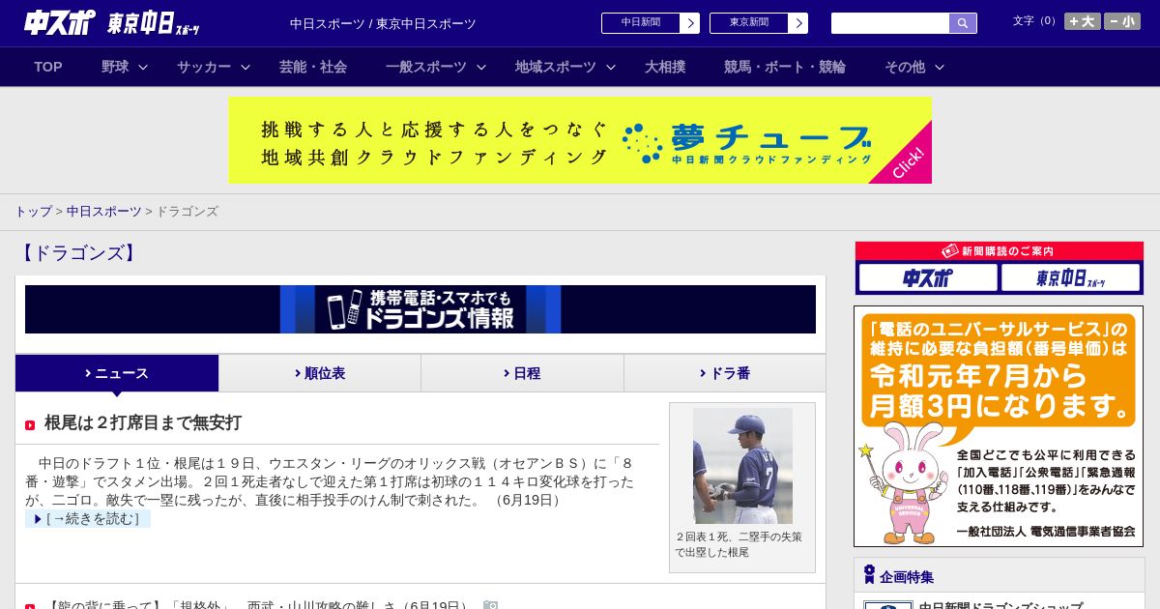1160x609 pixels.
Task: Open the 中日新聞 site button
Action: tap(641, 23)
